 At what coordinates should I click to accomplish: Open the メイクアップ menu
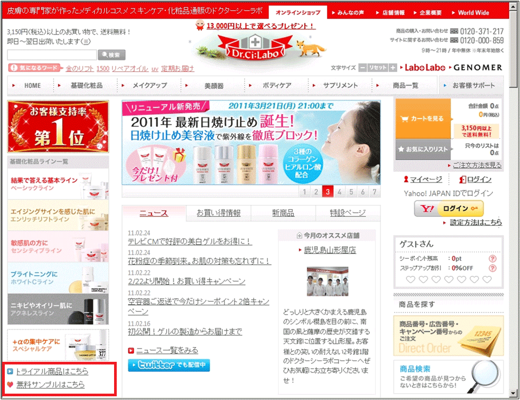(x=149, y=85)
